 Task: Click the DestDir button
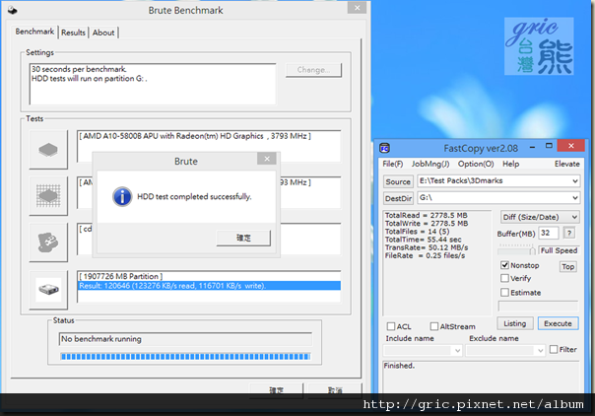[398, 198]
